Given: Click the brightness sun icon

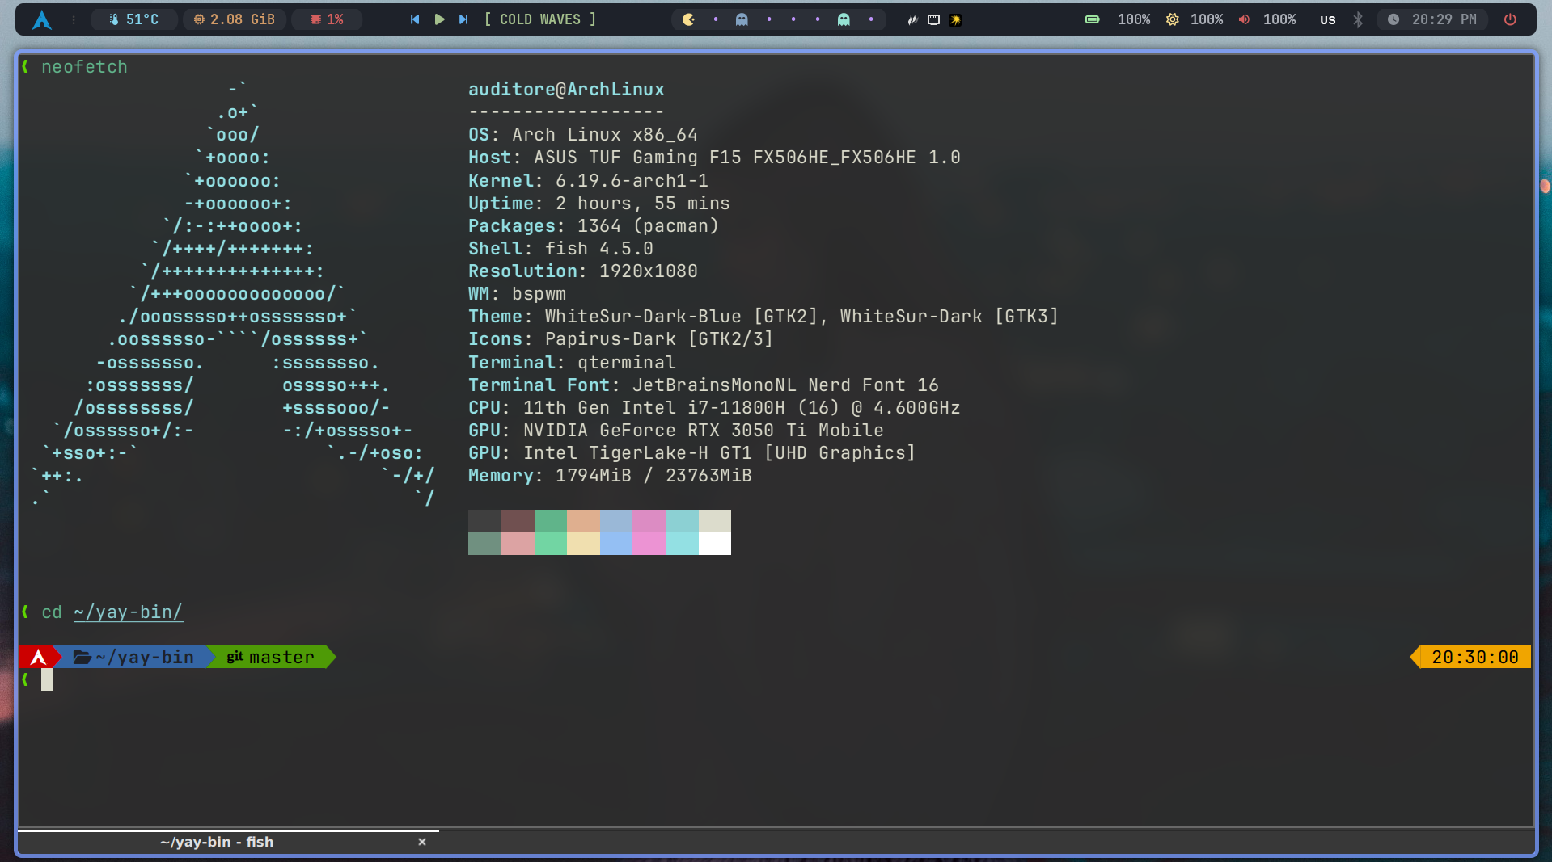Looking at the screenshot, I should 1172,19.
